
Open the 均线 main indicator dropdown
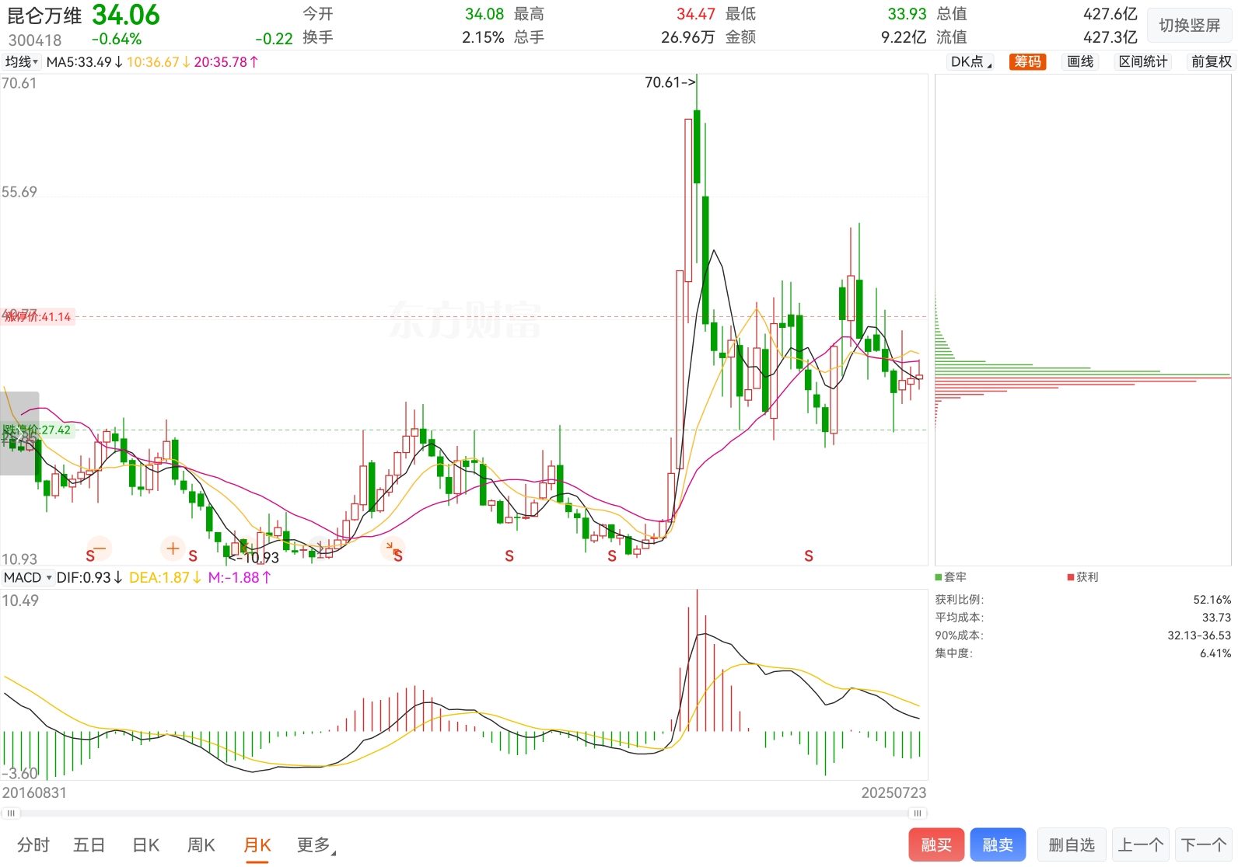point(22,62)
